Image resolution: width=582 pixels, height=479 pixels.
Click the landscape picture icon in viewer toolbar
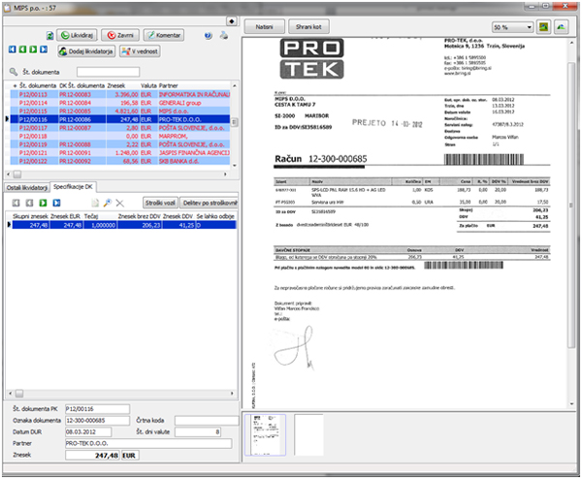(562, 27)
